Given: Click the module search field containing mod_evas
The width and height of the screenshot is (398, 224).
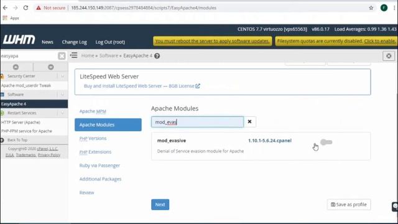Looking at the screenshot, I should 197,122.
